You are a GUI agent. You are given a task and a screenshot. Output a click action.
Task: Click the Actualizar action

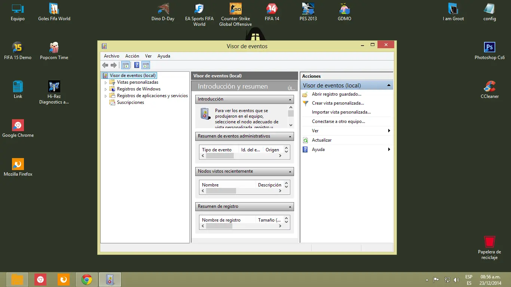pos(322,140)
